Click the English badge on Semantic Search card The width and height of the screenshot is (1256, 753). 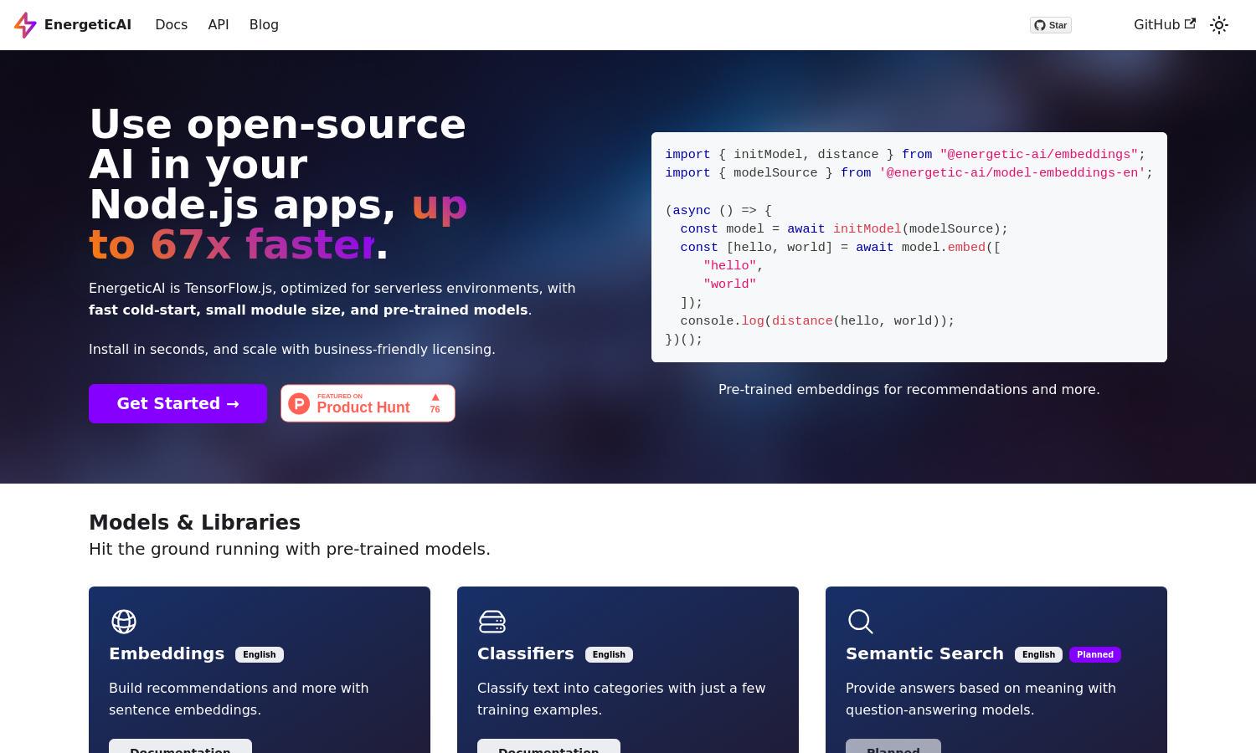tap(1038, 654)
